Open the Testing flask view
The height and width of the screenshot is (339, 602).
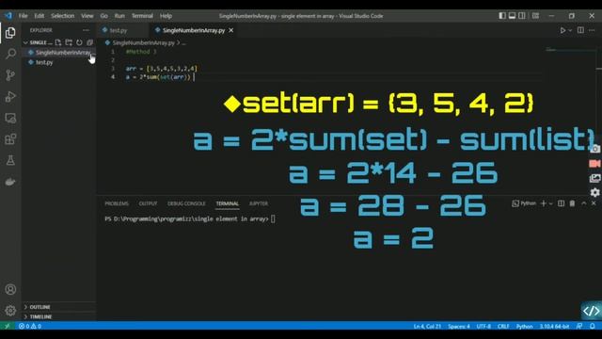point(10,160)
